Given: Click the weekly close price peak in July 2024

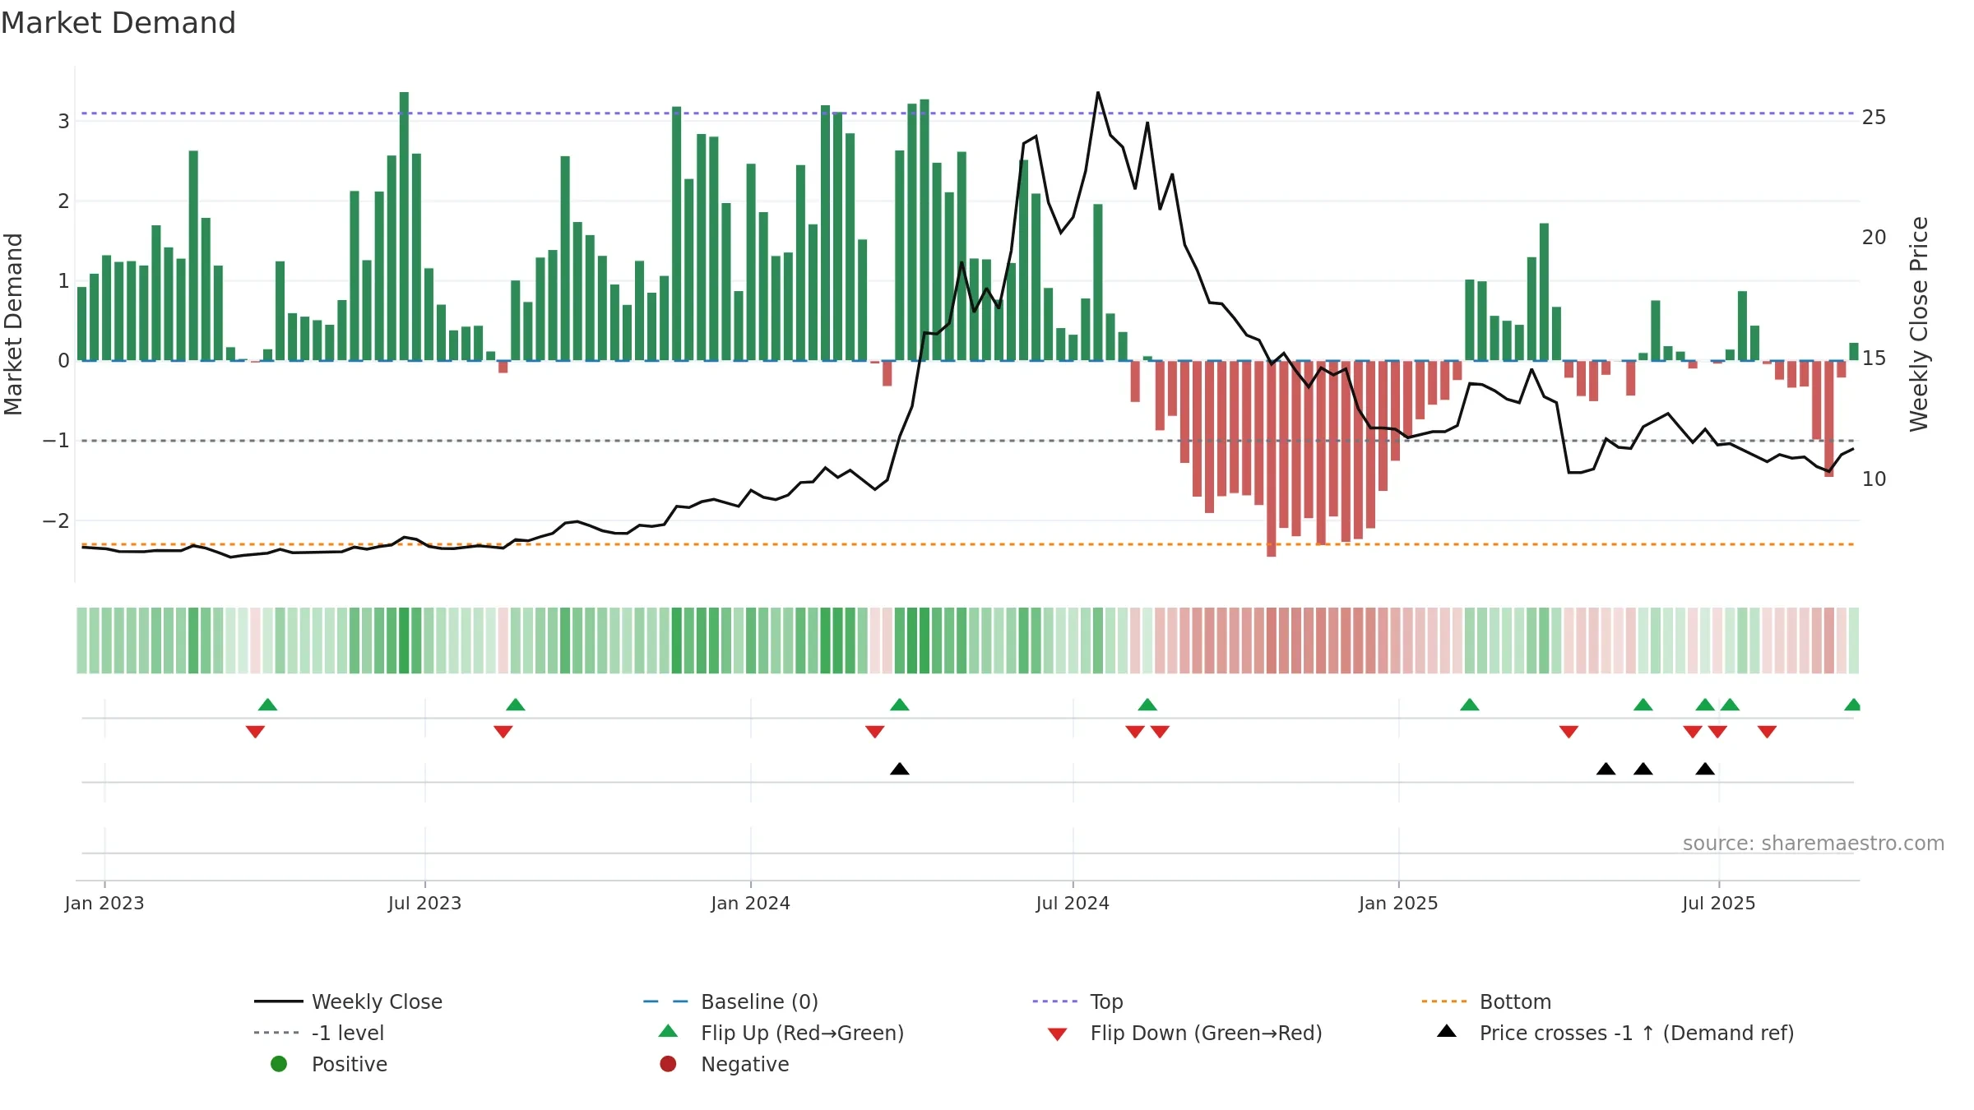Looking at the screenshot, I should click(1098, 92).
